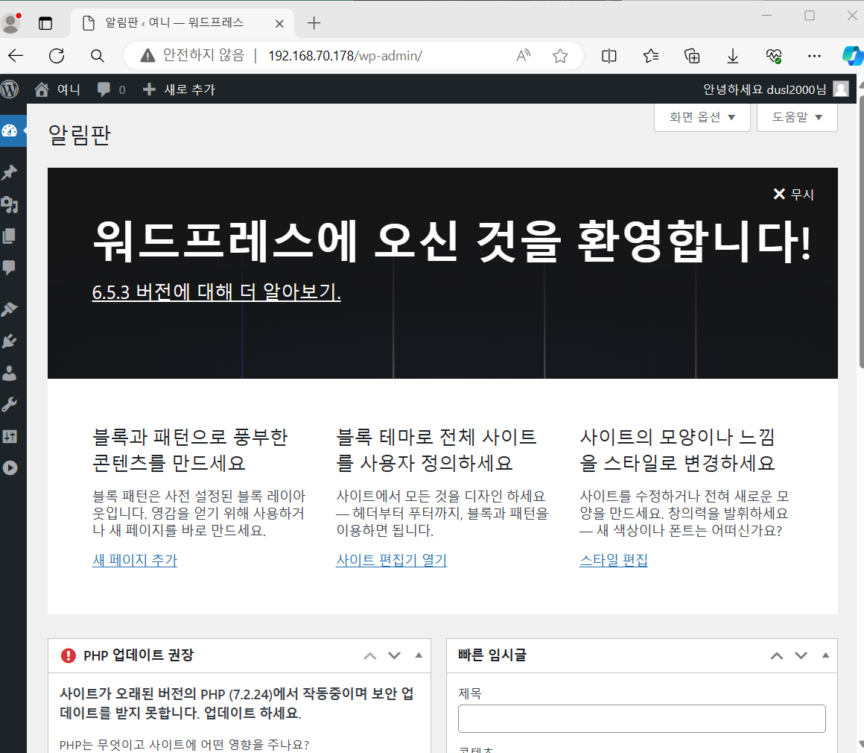Open Comments icon in sidebar
The height and width of the screenshot is (753, 864).
coord(10,268)
